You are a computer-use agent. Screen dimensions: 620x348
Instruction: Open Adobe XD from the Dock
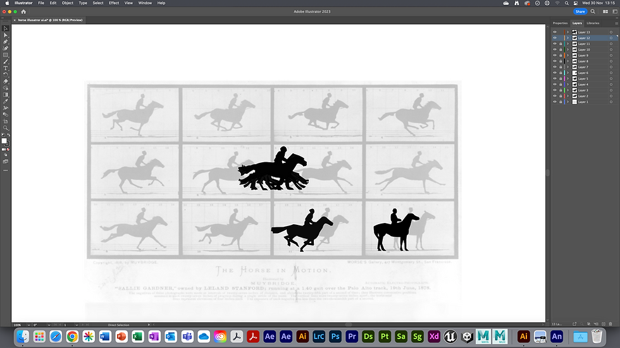click(x=434, y=337)
